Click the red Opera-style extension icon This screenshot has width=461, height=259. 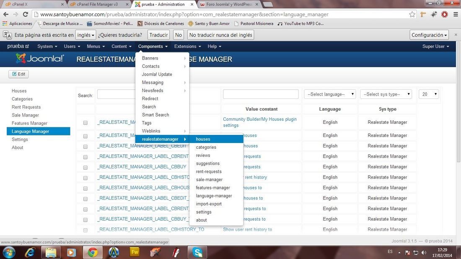(445, 14)
